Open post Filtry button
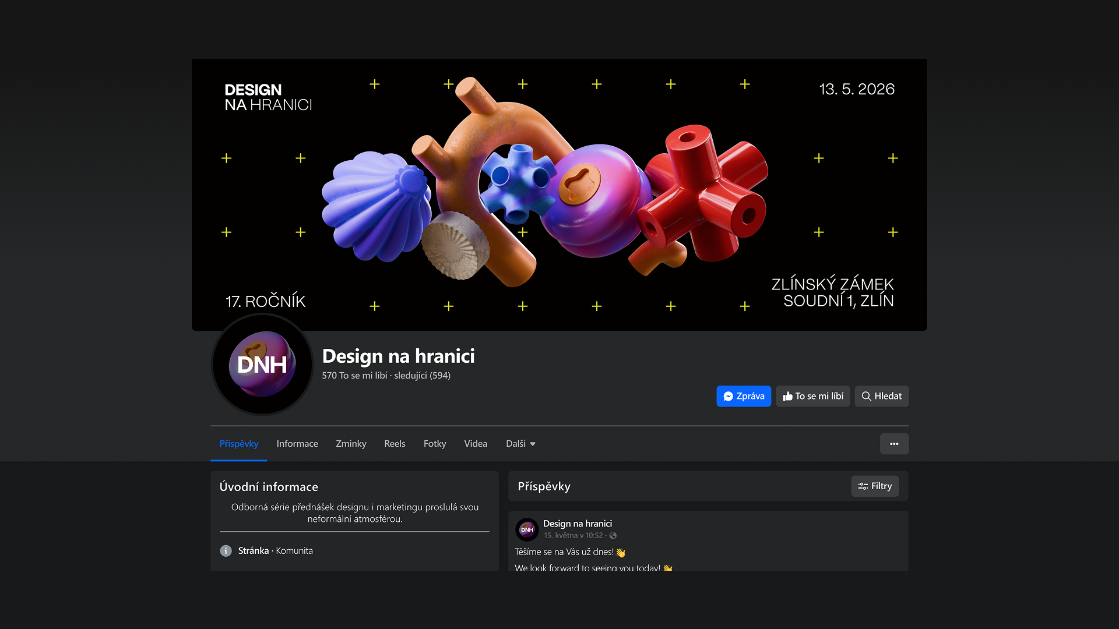Screen dimensions: 1119x629 coord(875,486)
